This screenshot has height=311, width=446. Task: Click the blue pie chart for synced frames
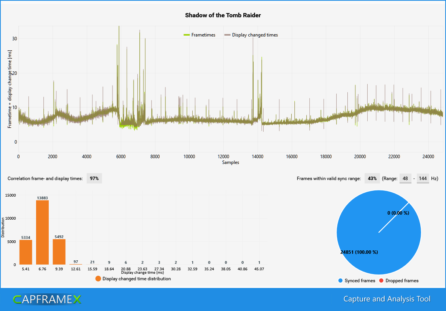click(x=379, y=232)
